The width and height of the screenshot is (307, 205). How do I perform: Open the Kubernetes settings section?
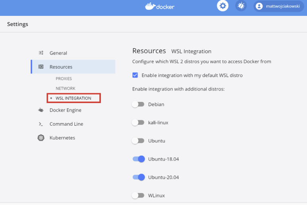click(x=62, y=138)
